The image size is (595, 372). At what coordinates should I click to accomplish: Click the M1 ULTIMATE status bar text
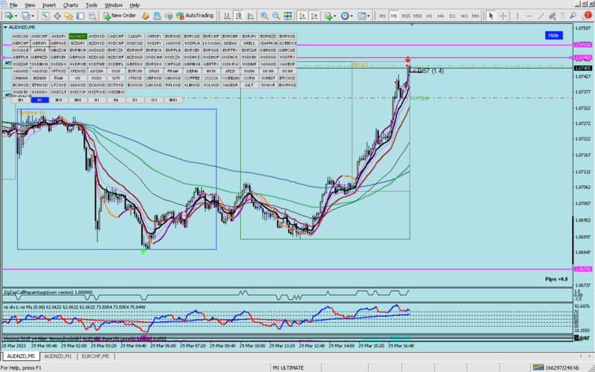click(289, 368)
